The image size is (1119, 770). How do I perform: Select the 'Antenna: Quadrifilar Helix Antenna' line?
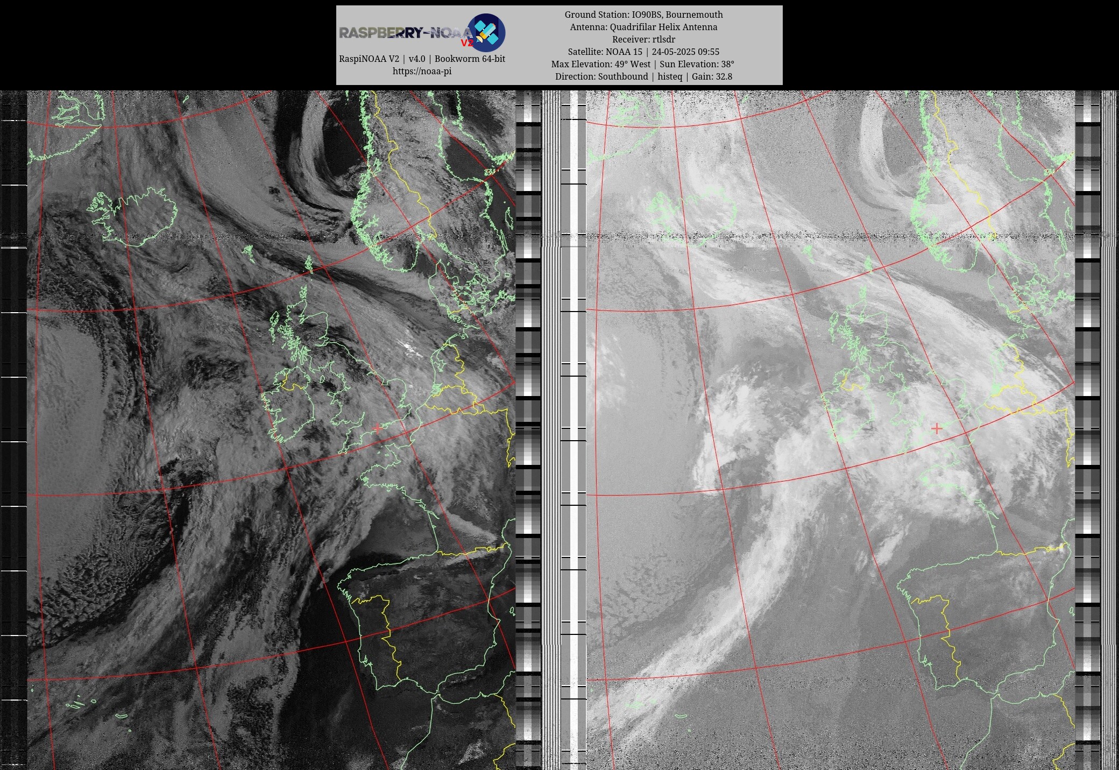[643, 27]
